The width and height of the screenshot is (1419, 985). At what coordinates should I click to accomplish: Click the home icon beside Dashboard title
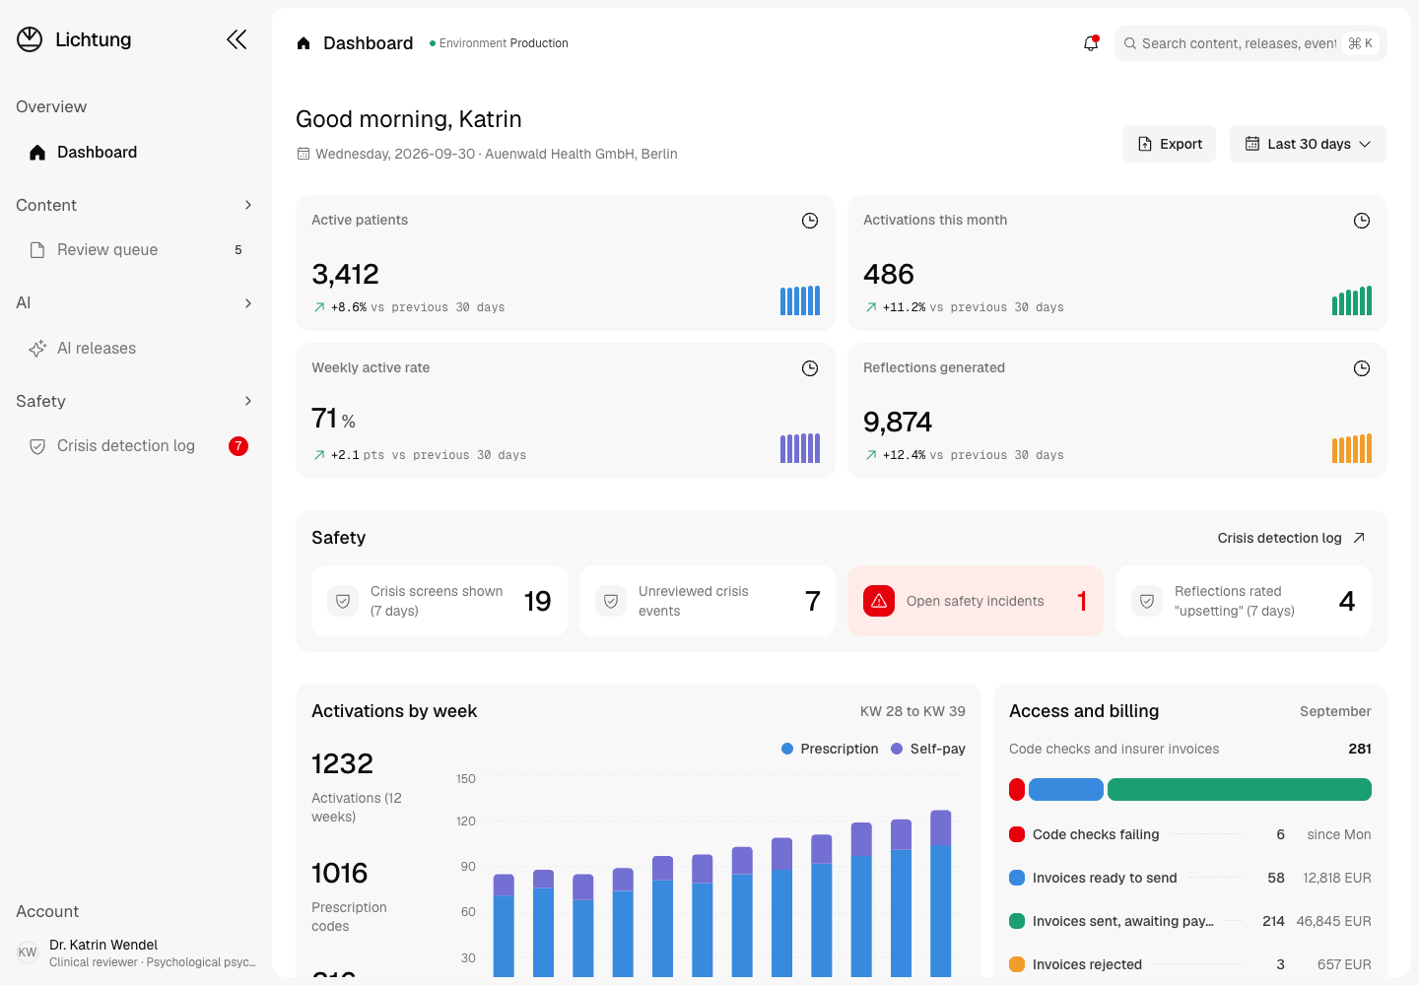click(304, 43)
